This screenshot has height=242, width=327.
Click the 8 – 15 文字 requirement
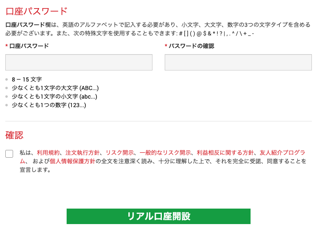pos(27,79)
